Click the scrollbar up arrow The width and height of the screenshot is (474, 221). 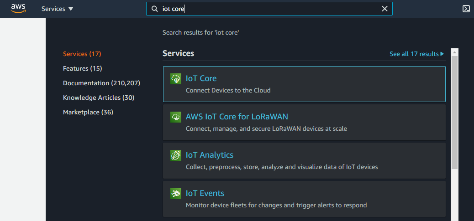(454, 52)
